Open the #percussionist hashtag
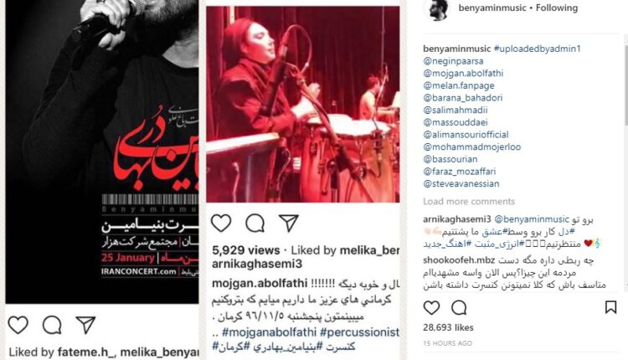Viewport: 628px width, 360px height. [x=359, y=332]
